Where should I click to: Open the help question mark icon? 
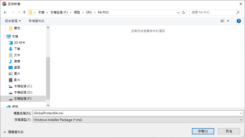click(239, 21)
